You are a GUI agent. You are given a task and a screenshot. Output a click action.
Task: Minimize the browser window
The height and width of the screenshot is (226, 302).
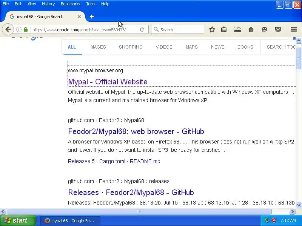point(280,5)
